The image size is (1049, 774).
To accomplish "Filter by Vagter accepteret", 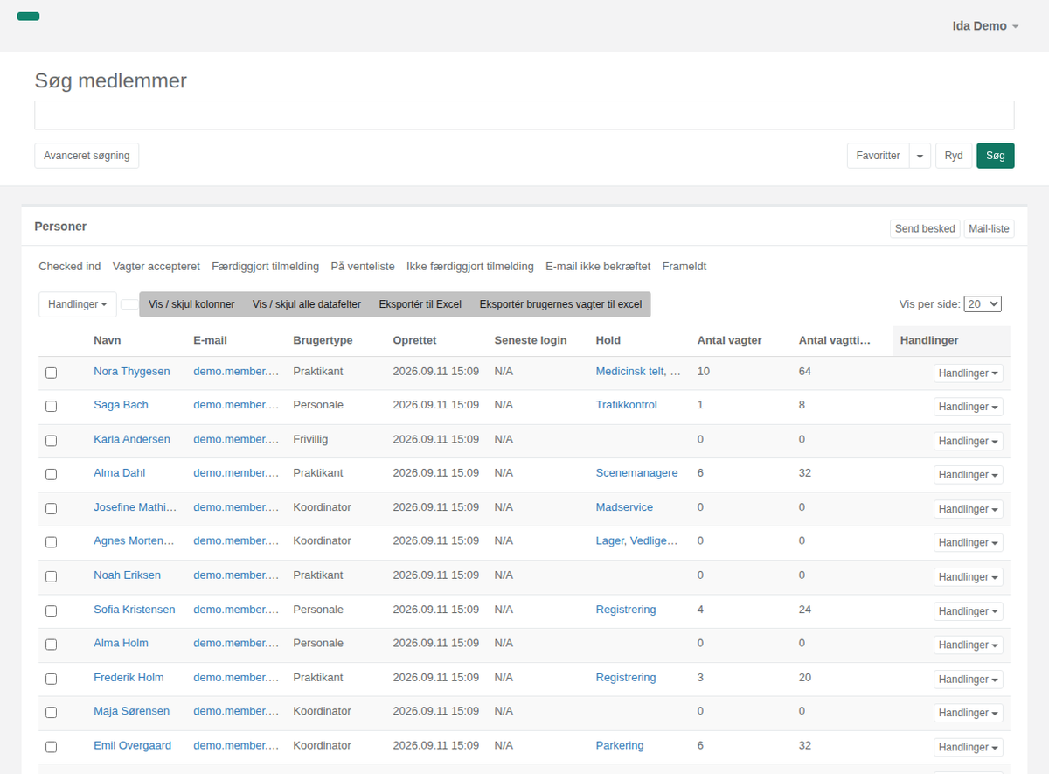I will tap(156, 267).
